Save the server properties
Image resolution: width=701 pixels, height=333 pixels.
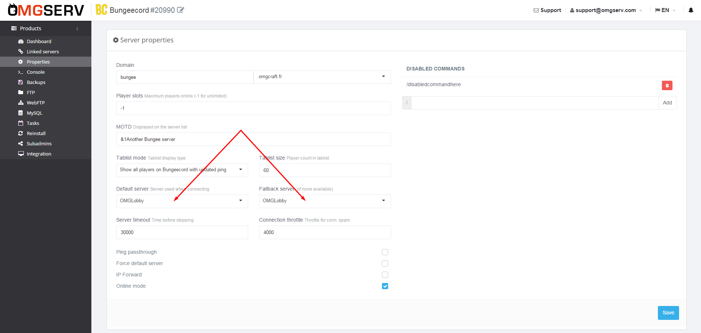[x=668, y=313]
